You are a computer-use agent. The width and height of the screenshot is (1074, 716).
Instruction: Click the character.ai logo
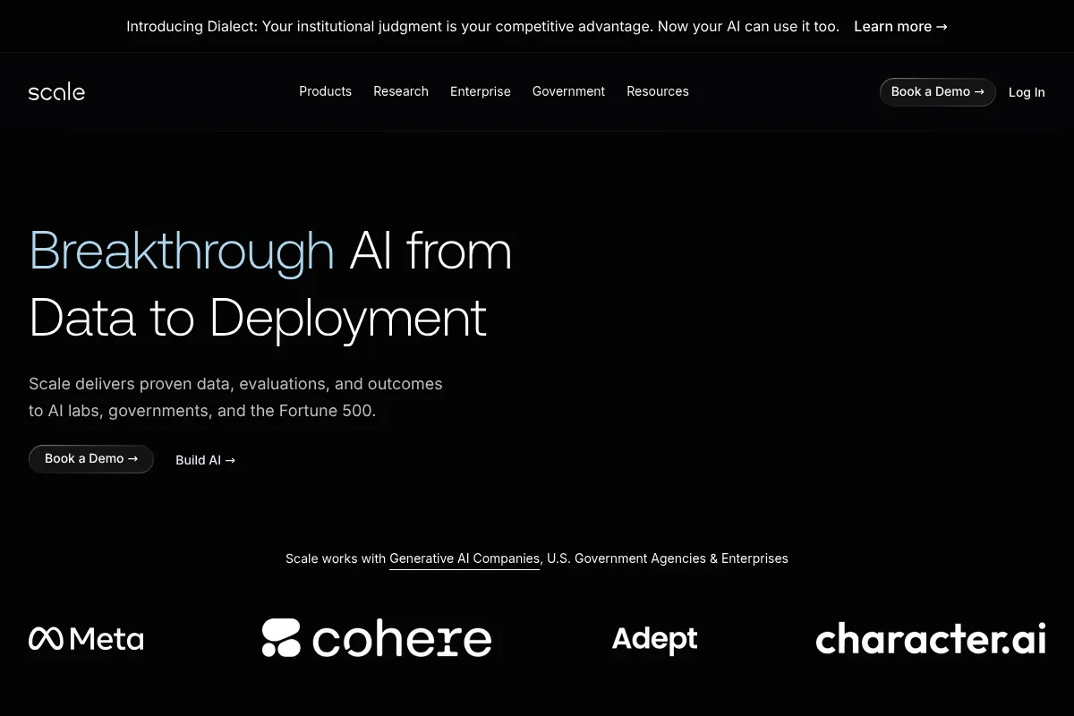(x=931, y=639)
